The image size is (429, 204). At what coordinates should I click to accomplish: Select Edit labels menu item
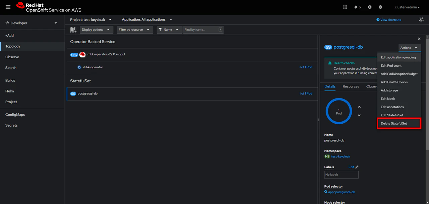click(399, 99)
